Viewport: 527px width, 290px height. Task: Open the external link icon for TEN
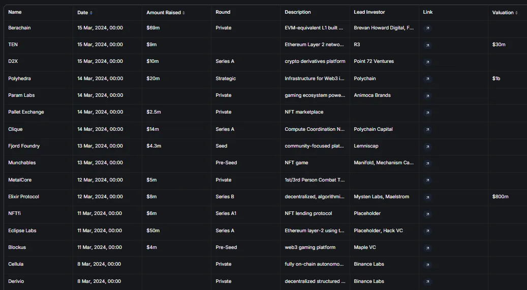pos(427,45)
